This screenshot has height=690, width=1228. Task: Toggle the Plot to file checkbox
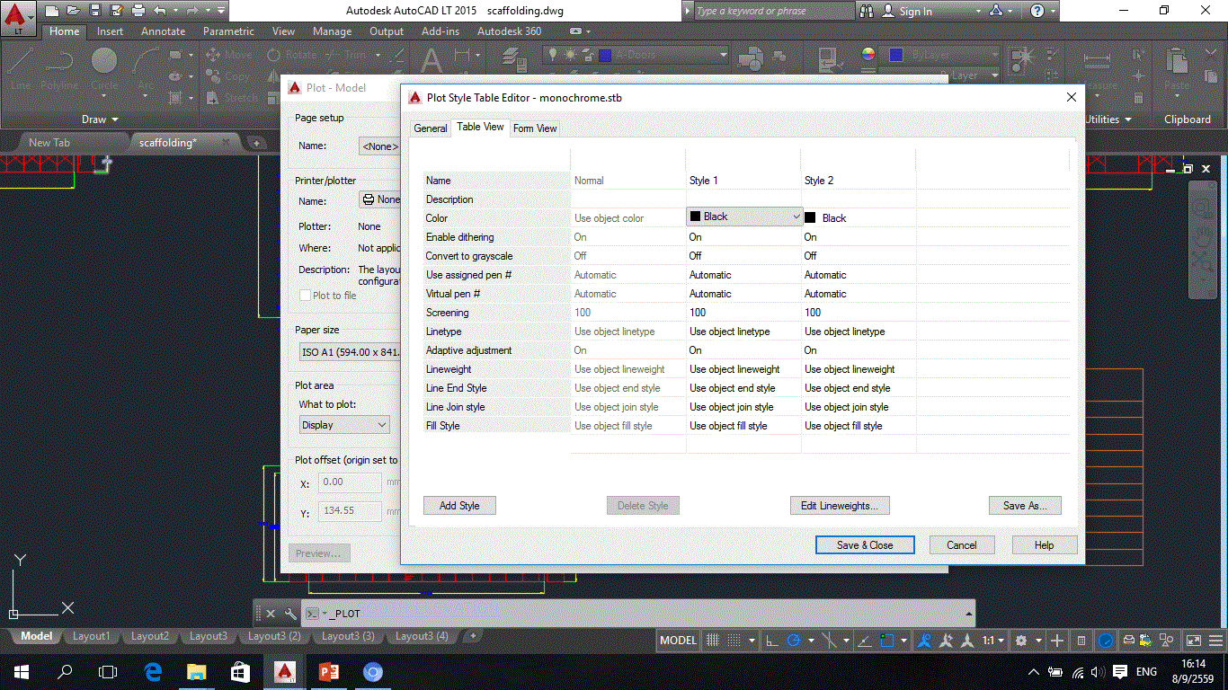tap(306, 295)
